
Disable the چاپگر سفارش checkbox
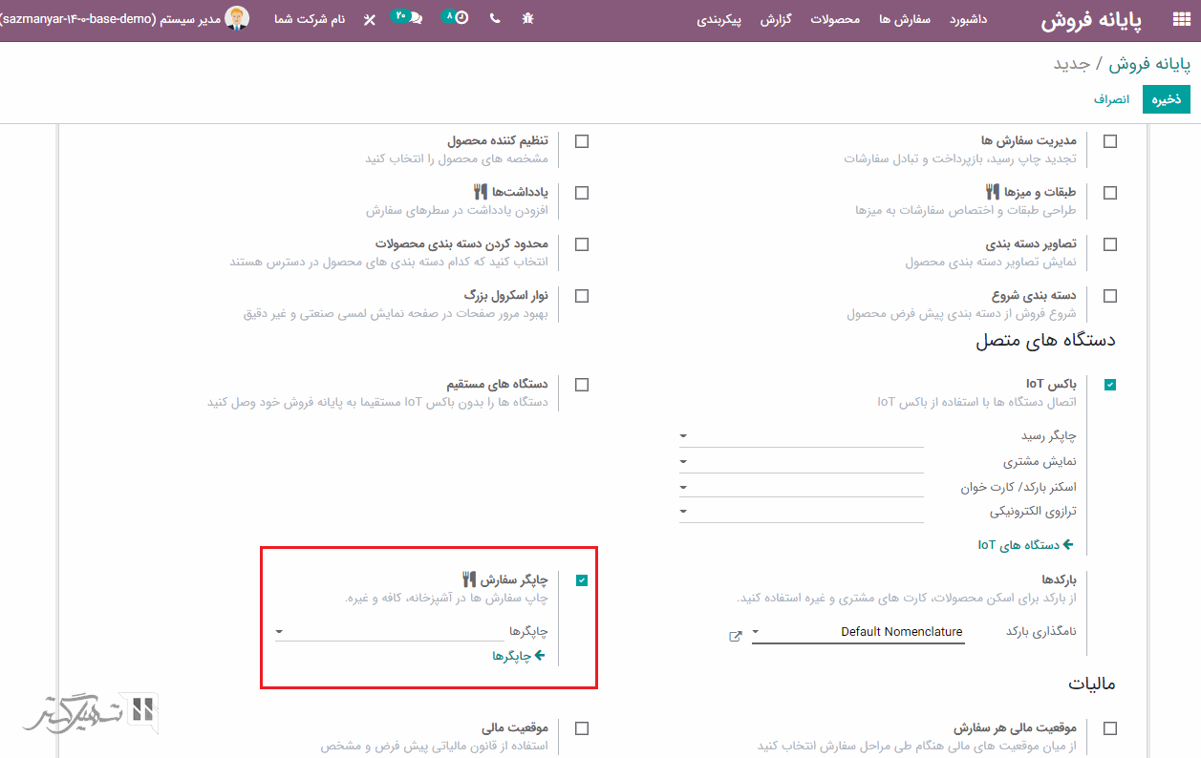tap(582, 579)
